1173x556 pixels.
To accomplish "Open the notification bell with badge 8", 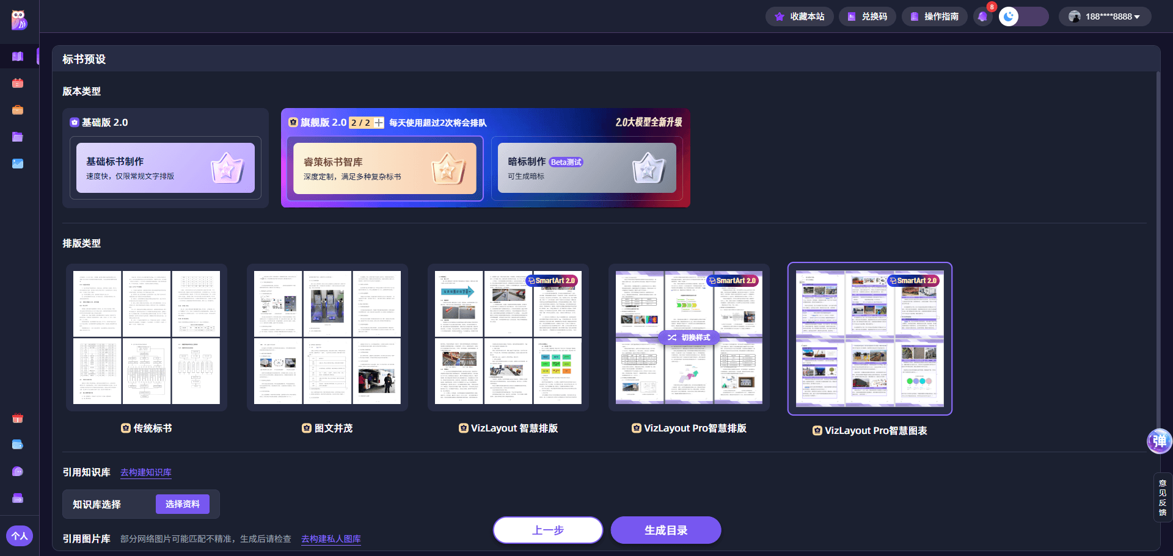I will coord(983,16).
